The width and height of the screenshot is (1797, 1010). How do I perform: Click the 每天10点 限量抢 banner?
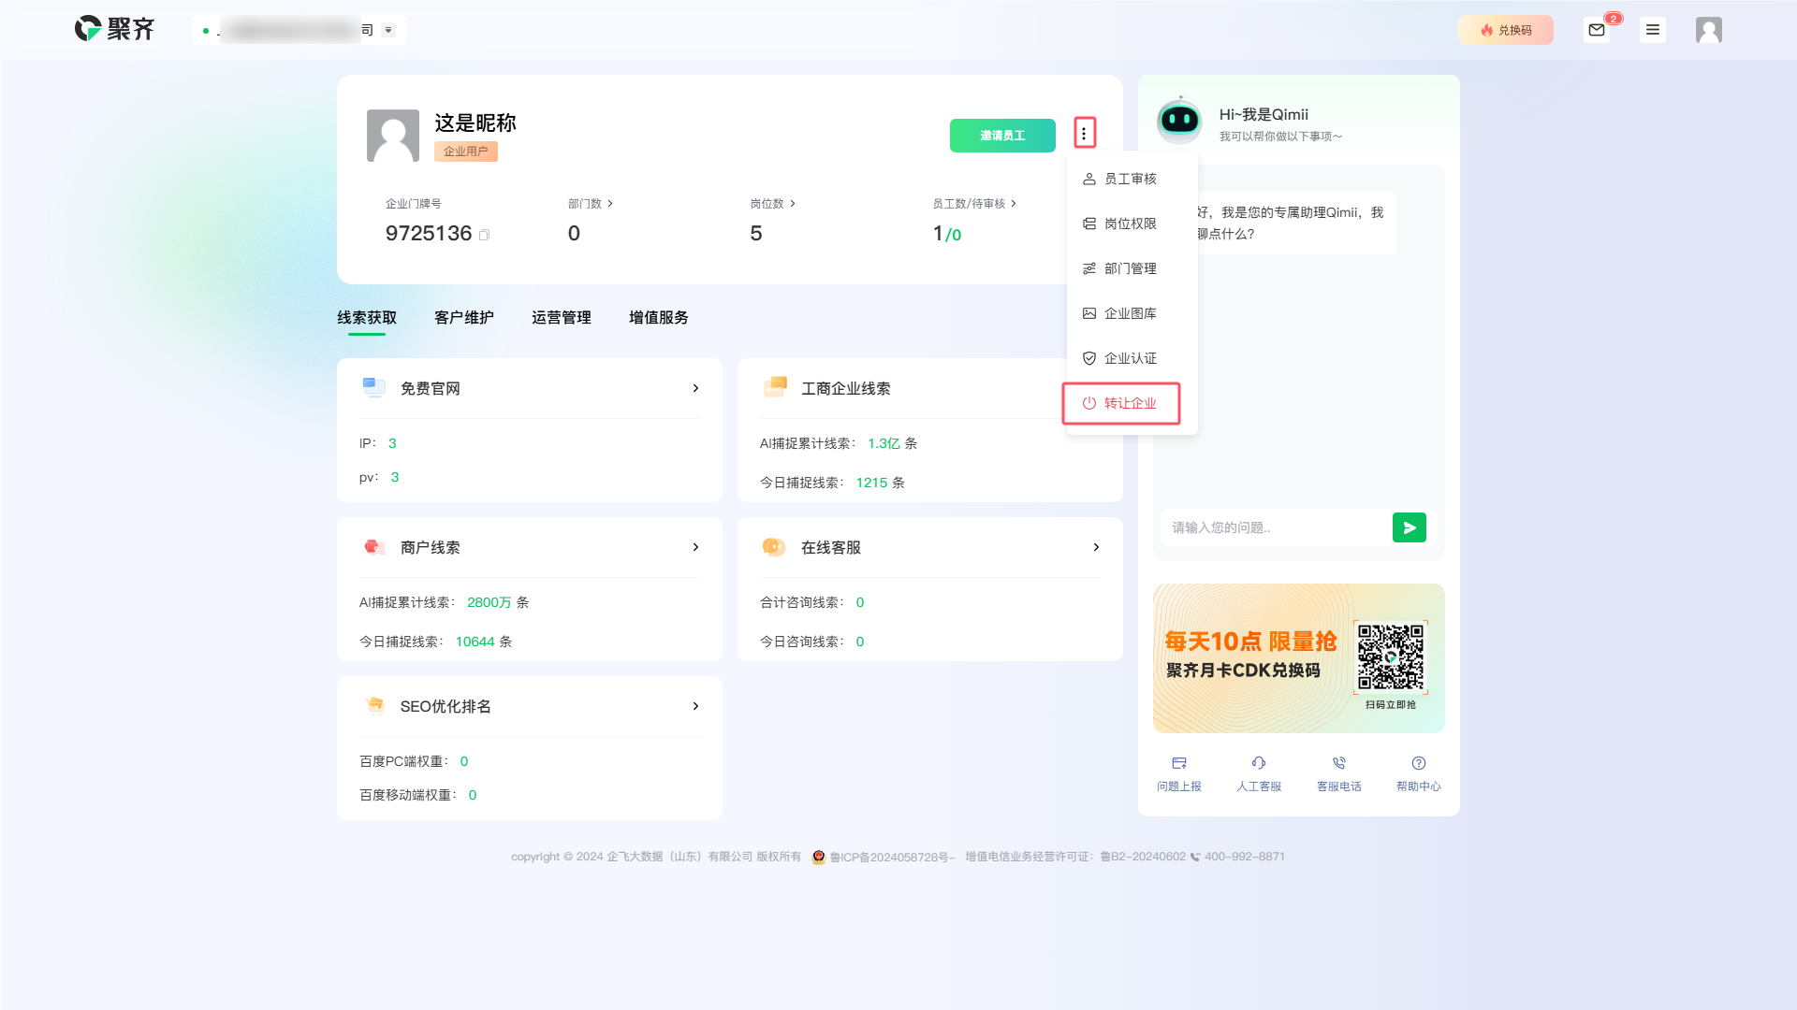(1299, 658)
